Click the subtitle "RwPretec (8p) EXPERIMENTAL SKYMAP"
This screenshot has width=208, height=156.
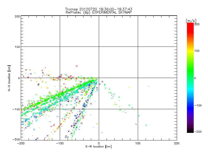coord(99,12)
